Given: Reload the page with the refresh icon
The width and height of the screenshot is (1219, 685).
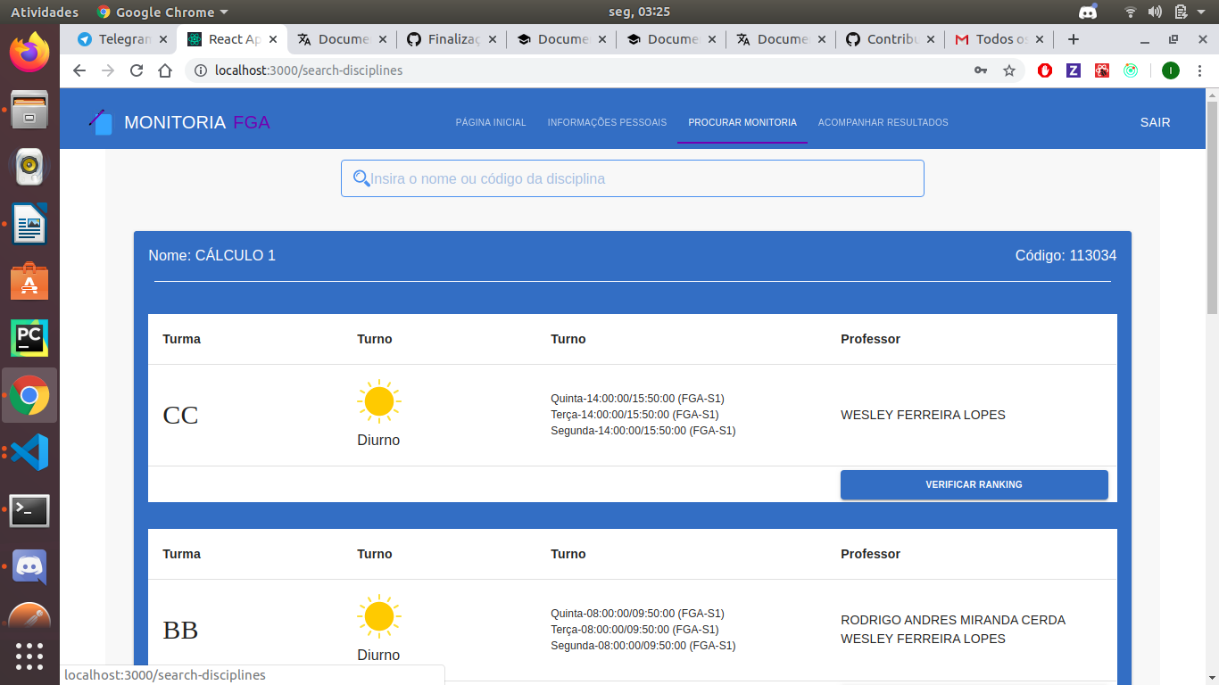Looking at the screenshot, I should (137, 70).
